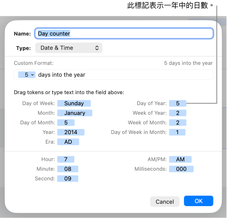The height and width of the screenshot is (218, 227).
Task: Click the Day of Year token
Action: (x=178, y=103)
